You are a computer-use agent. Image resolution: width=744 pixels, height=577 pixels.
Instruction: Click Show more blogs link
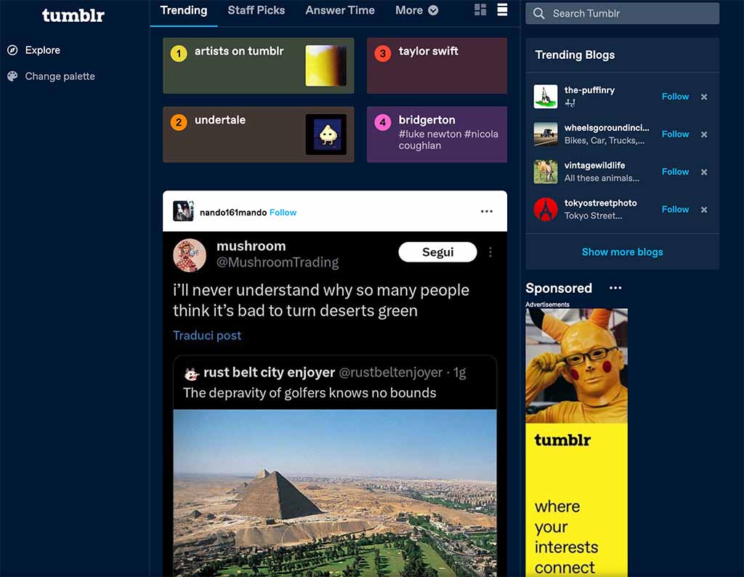coord(622,252)
